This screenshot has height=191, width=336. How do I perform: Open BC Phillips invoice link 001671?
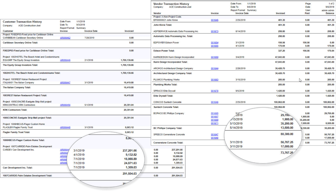(215, 123)
